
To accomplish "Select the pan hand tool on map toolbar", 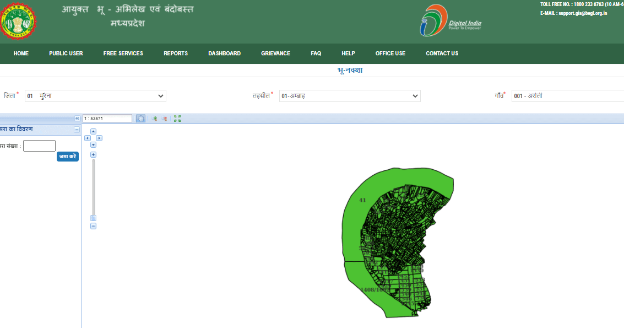I will coord(140,118).
